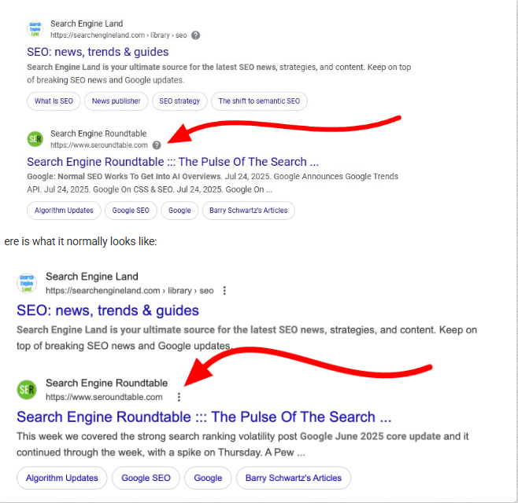518x503 pixels.
Task: Click 'Barry Schwartz's Articles' chip in upper result
Action: (249, 211)
